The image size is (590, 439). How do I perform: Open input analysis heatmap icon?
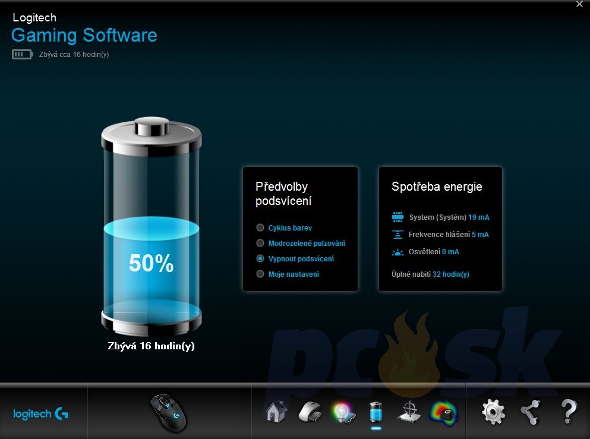pos(444,413)
